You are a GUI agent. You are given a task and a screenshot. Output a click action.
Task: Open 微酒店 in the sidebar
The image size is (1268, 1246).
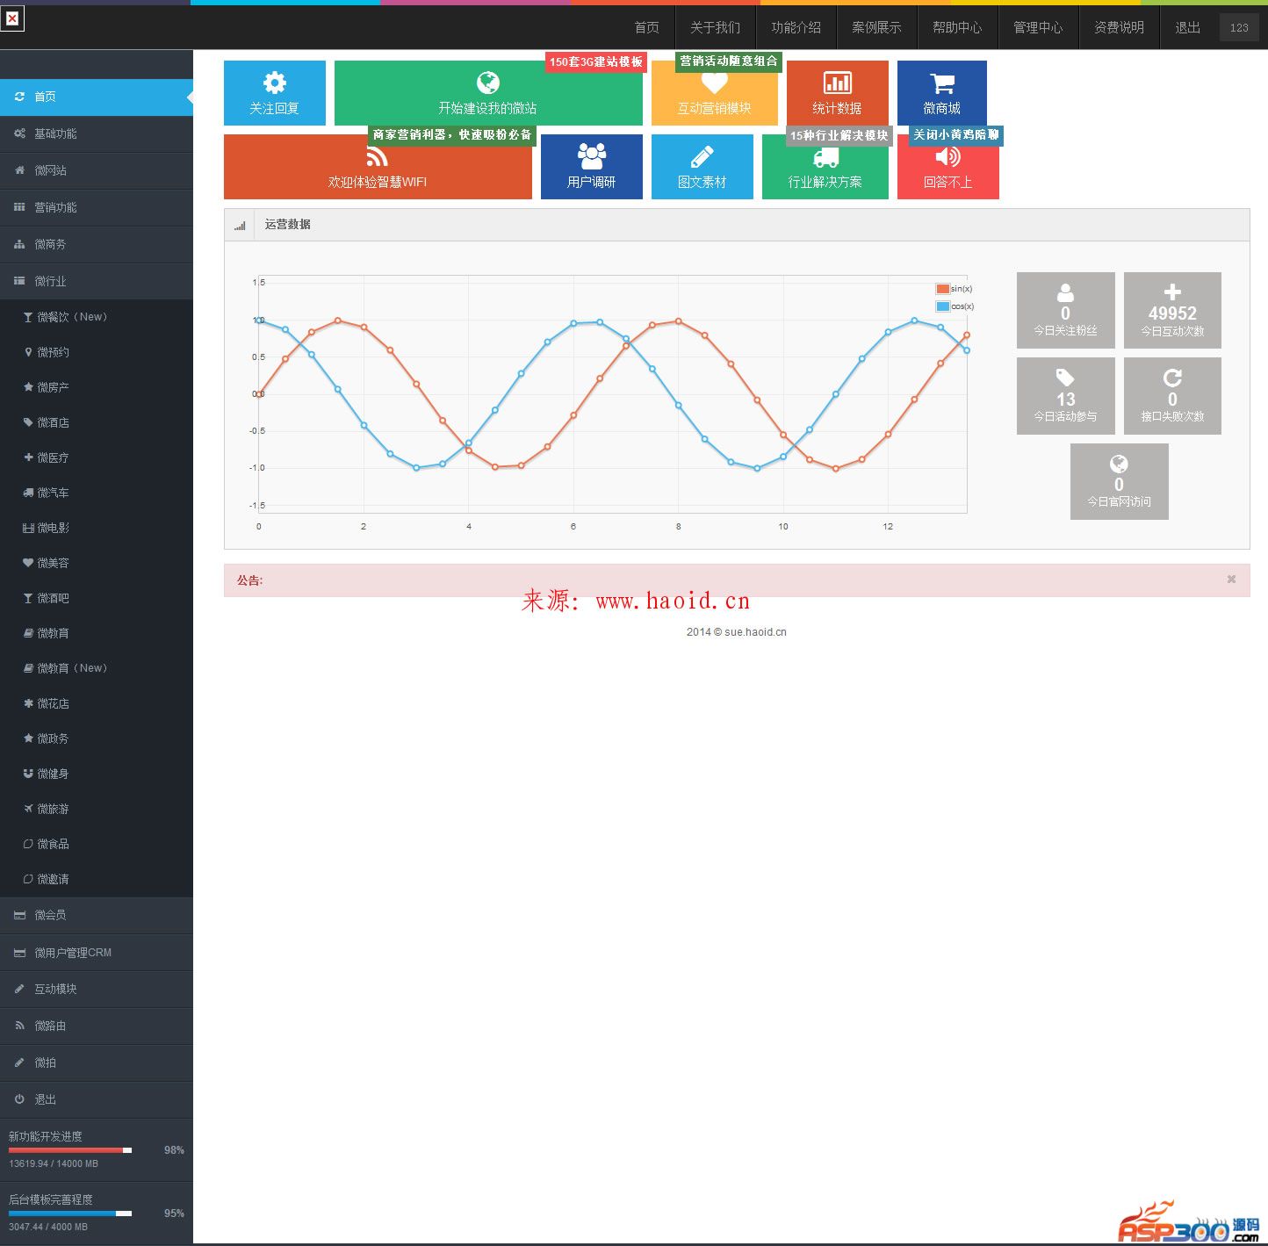pyautogui.click(x=97, y=422)
